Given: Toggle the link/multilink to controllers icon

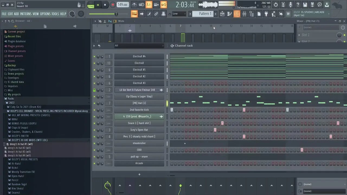Looking at the screenshot, I should (x=156, y=14).
